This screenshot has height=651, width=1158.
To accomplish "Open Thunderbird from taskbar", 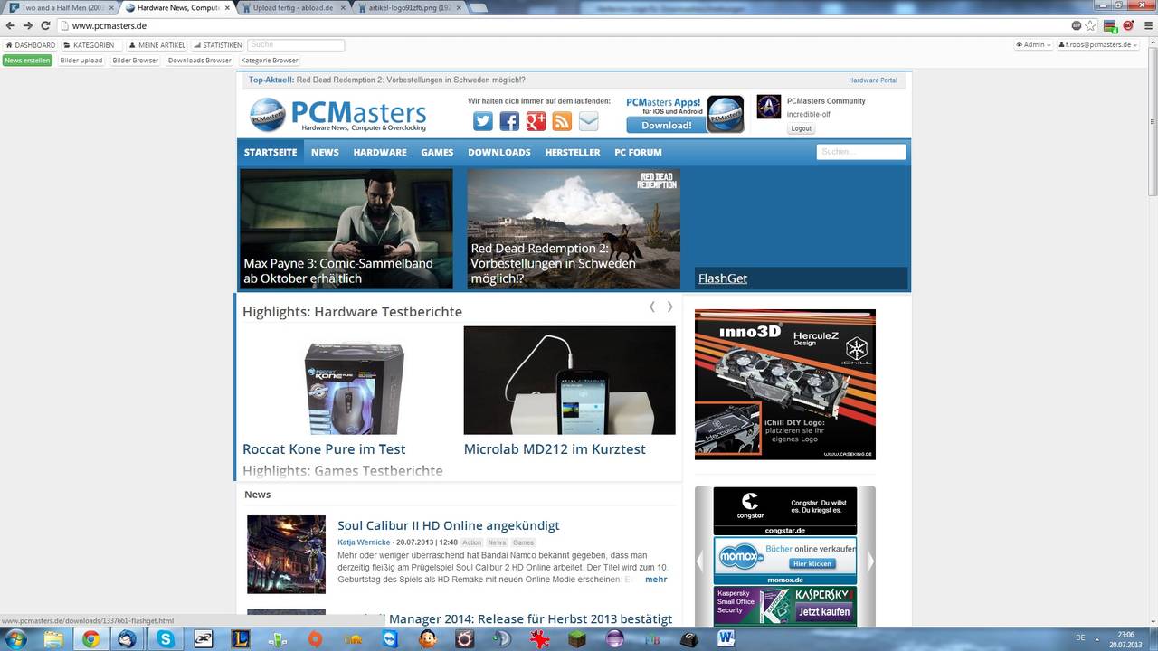I will pyautogui.click(x=128, y=639).
